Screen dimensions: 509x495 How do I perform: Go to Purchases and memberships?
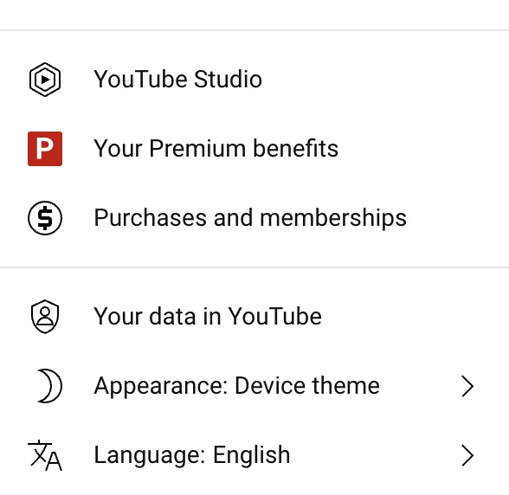click(x=254, y=218)
